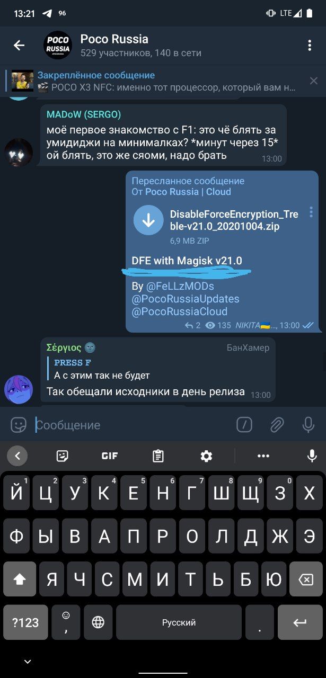Open the @PocoRussiaUpdates link
Viewport: 326px width, 678px height.
pos(186,299)
